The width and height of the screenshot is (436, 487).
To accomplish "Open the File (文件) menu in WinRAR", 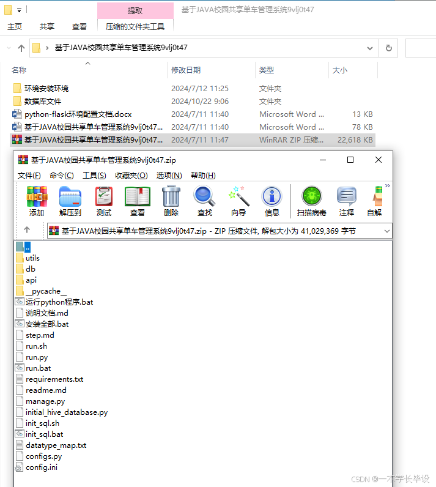I will coord(29,176).
